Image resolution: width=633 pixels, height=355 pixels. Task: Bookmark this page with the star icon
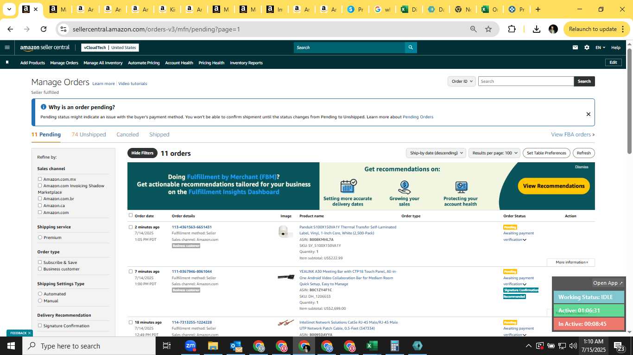click(488, 29)
